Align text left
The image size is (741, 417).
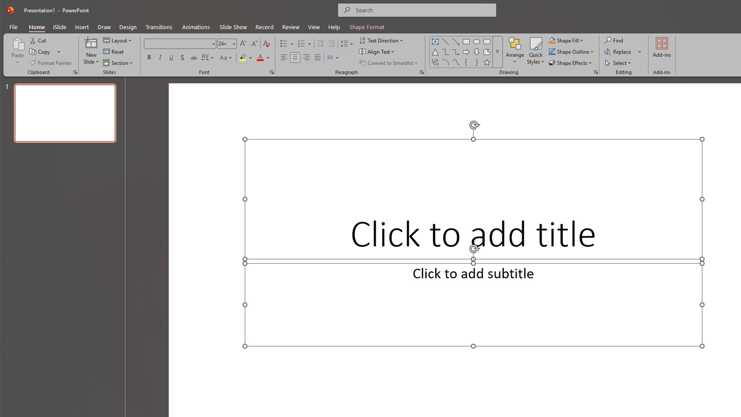pos(284,58)
